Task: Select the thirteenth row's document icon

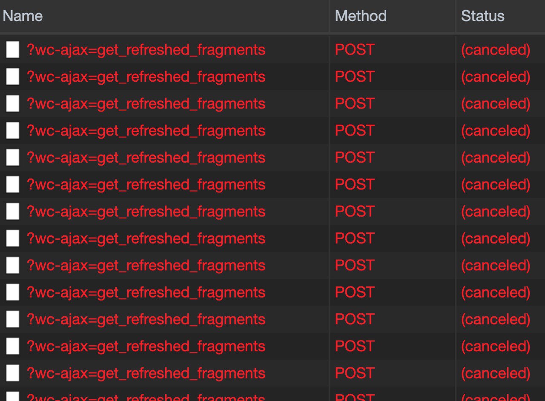Action: [13, 373]
